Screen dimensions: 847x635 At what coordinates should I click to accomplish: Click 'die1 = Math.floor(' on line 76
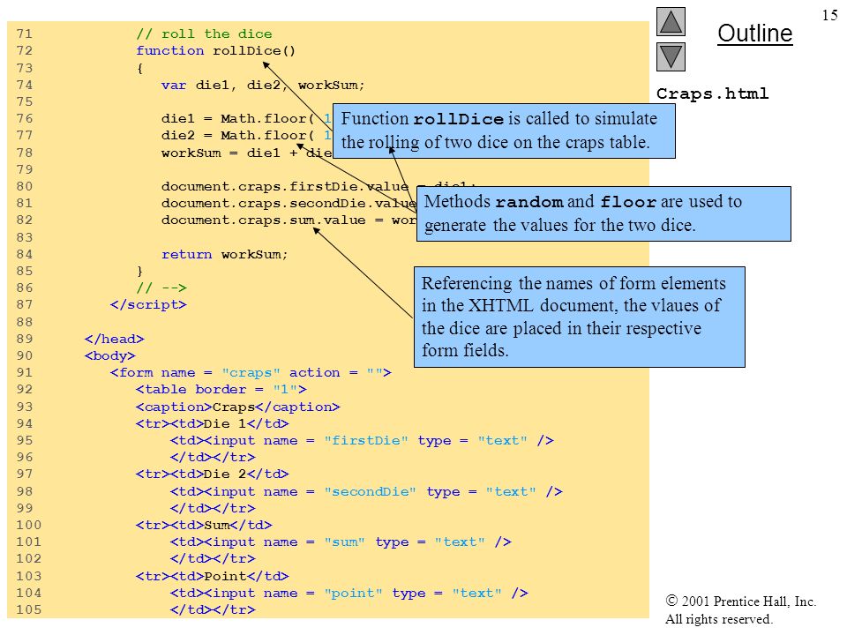237,118
